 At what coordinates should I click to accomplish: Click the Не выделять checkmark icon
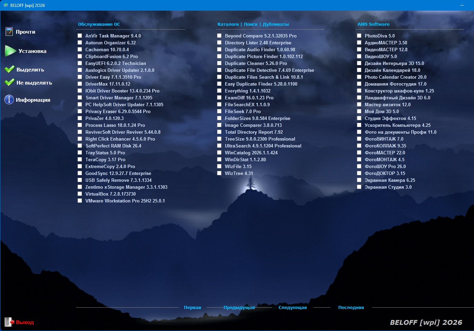point(9,82)
